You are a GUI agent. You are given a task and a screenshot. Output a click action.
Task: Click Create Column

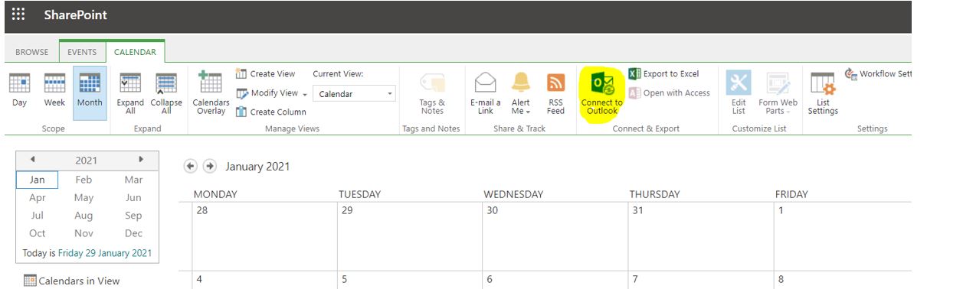click(270, 112)
